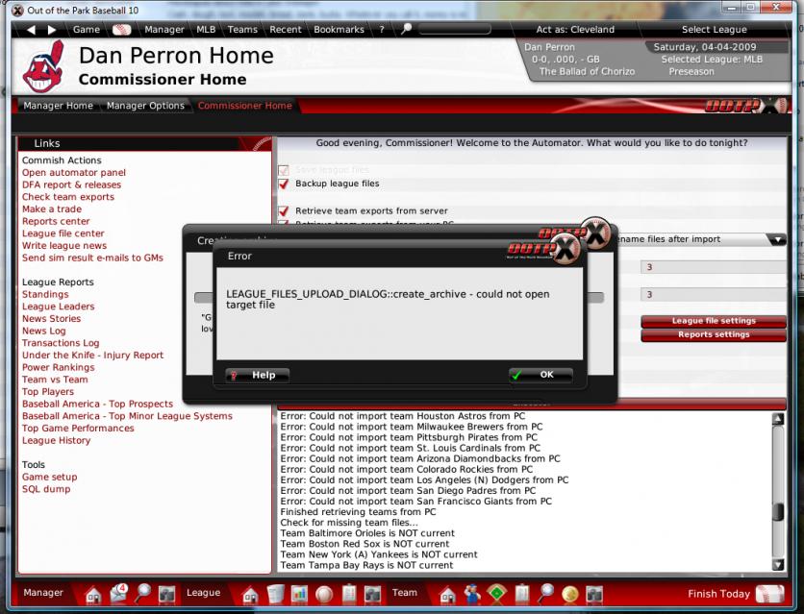
Task: Toggle the Retrieve team exports from server checkbox
Action: tap(284, 210)
